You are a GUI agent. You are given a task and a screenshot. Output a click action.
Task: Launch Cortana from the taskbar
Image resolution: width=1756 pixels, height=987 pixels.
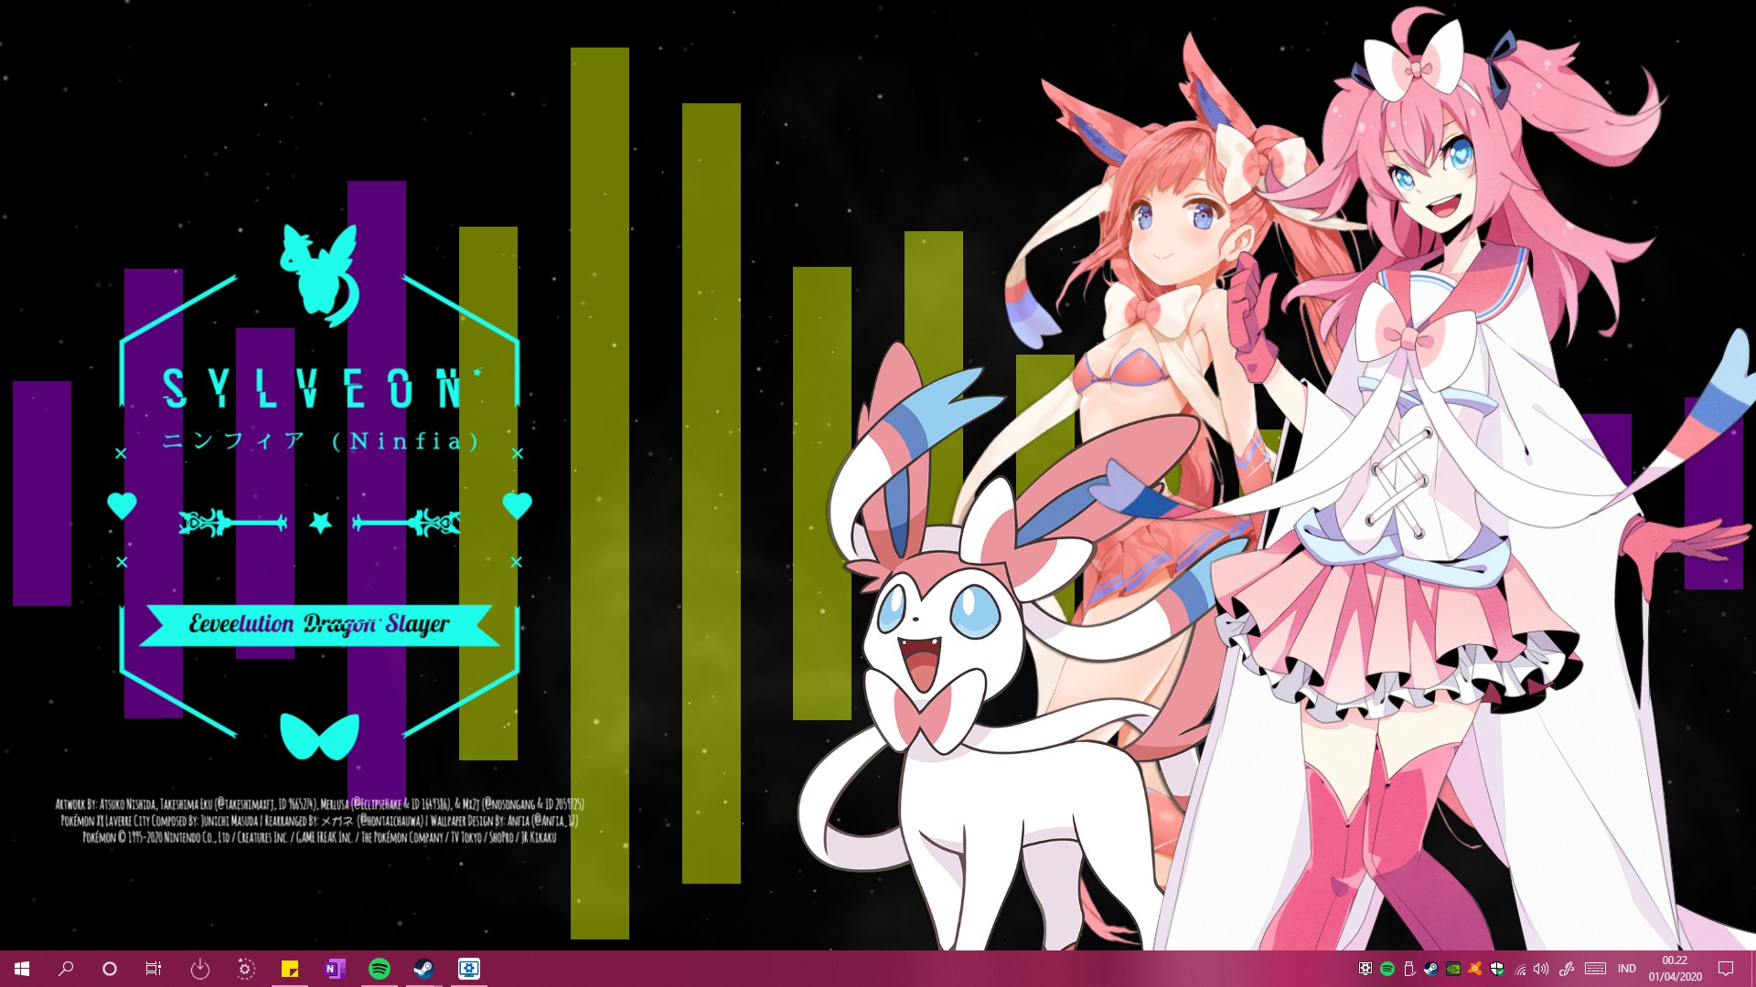(x=110, y=969)
